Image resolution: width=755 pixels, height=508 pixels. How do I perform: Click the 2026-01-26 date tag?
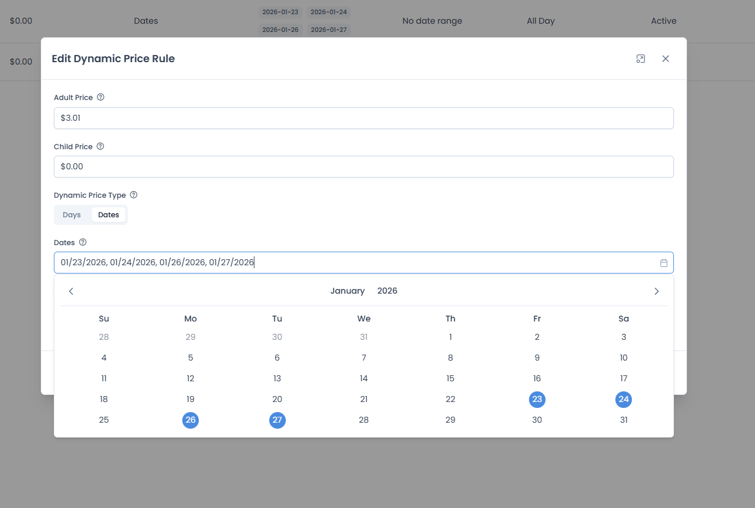click(280, 30)
